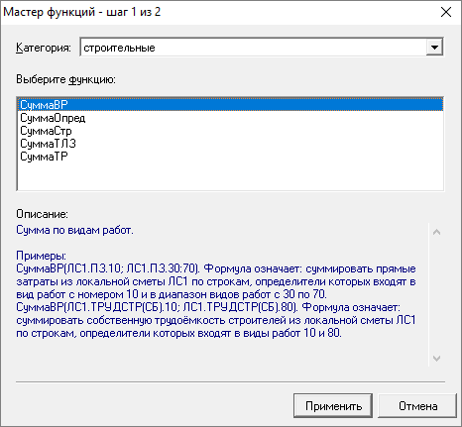Click the description scrollbar track

coord(436,295)
